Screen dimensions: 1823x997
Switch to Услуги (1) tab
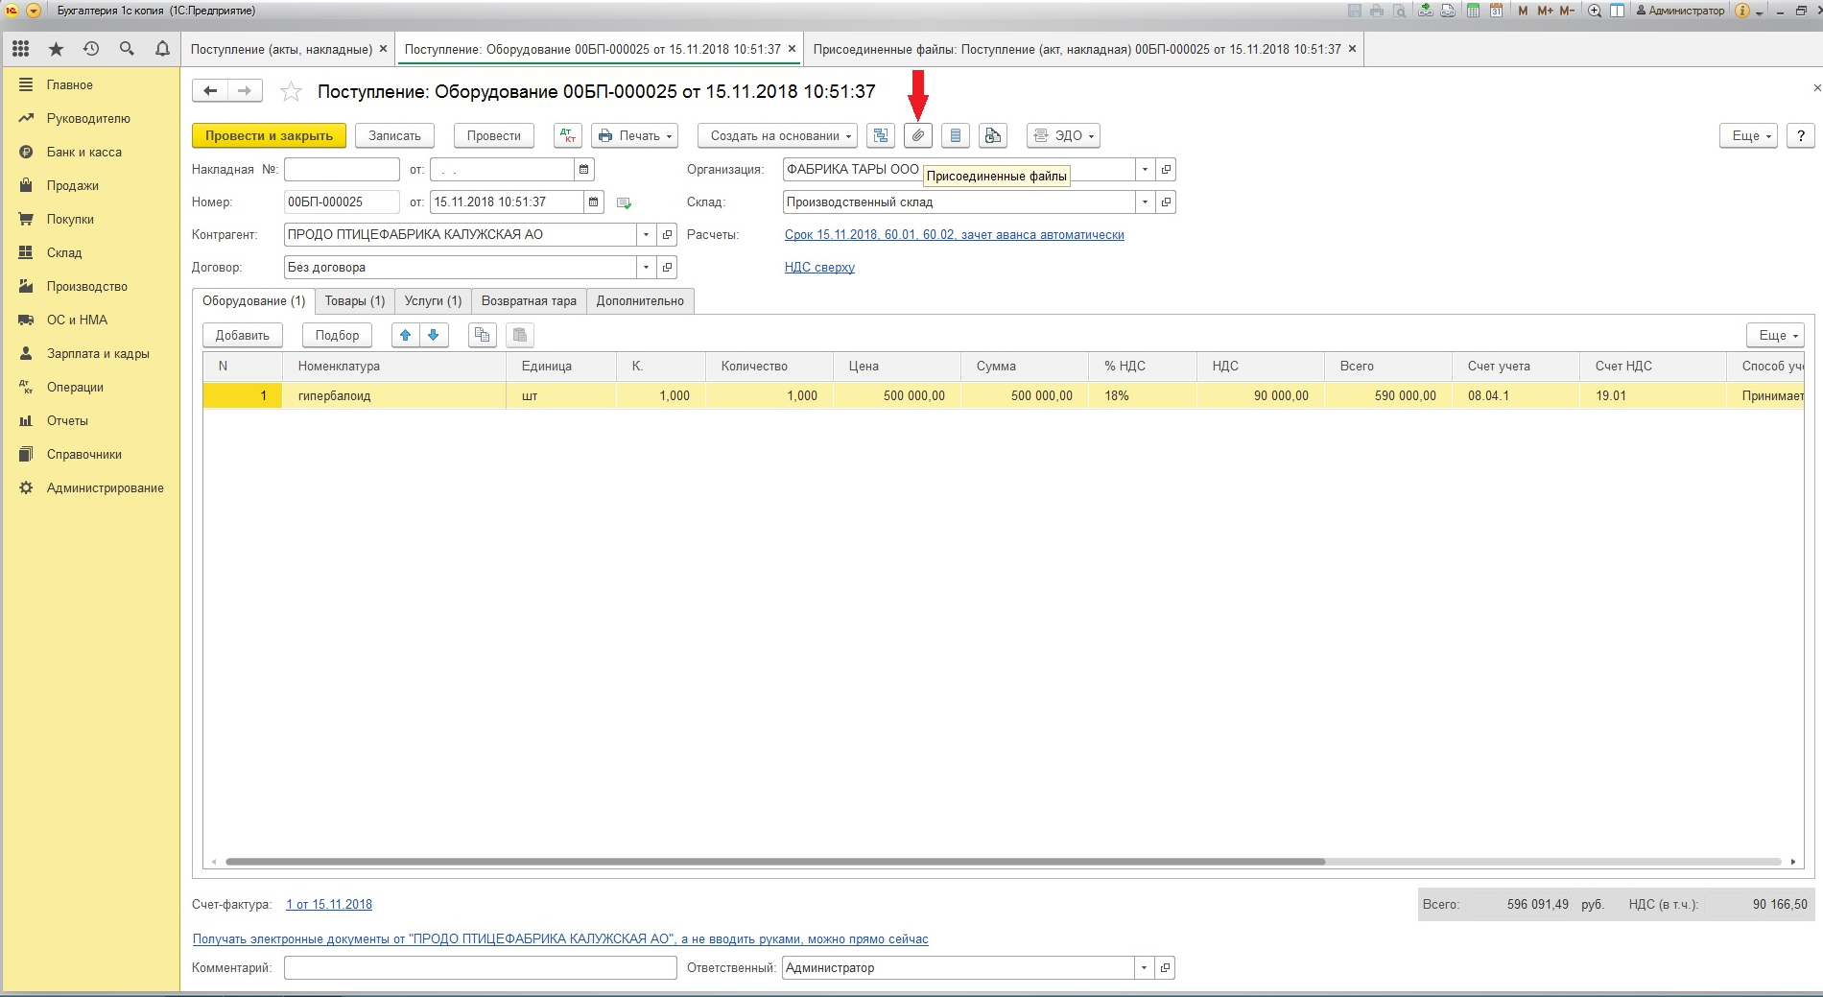coord(433,301)
